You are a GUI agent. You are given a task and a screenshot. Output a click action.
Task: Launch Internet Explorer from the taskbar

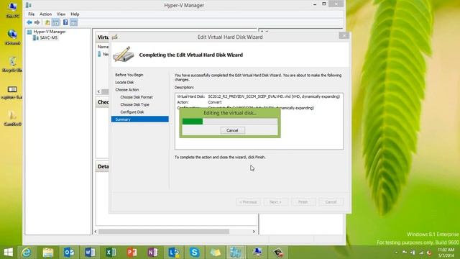tap(27, 253)
